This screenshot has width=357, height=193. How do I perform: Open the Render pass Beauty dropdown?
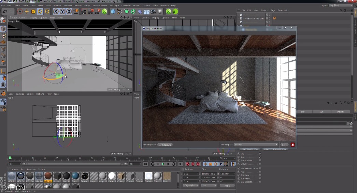coord(256,145)
